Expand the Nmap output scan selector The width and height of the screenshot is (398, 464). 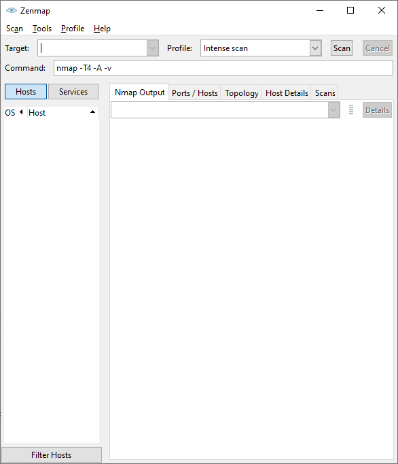pos(334,110)
